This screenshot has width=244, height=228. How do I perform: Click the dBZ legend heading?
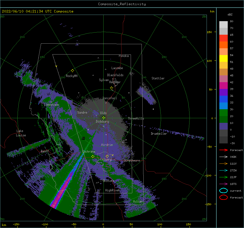point(230,14)
